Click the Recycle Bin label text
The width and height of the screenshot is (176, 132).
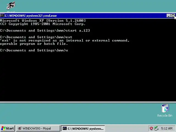(165, 116)
